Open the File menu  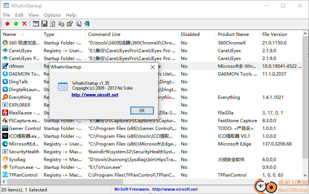click(6, 15)
